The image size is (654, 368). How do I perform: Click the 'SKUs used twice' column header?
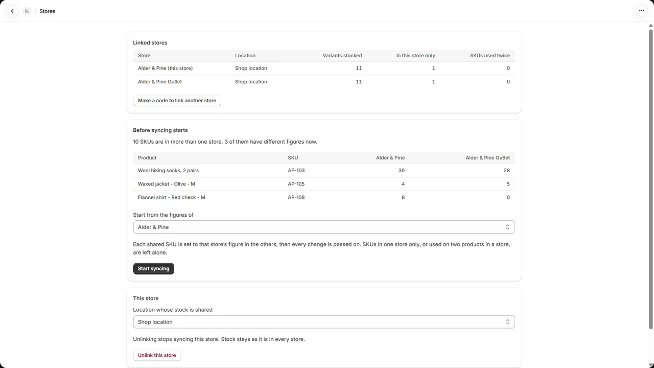490,56
